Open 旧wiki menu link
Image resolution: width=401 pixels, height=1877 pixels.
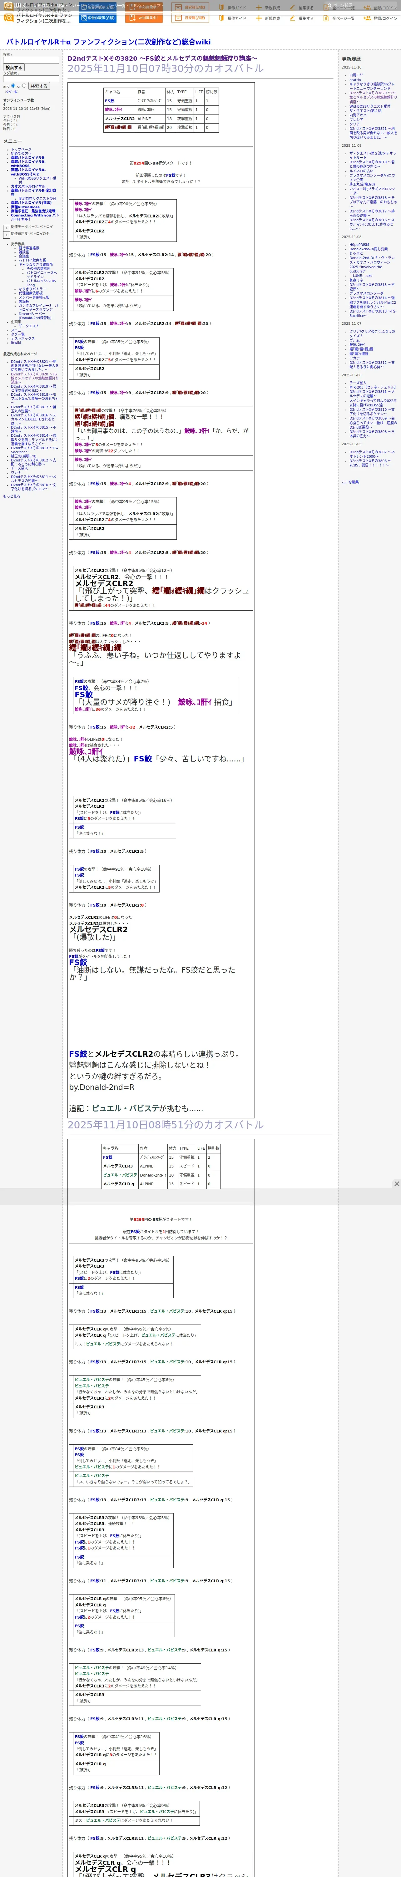(x=16, y=343)
